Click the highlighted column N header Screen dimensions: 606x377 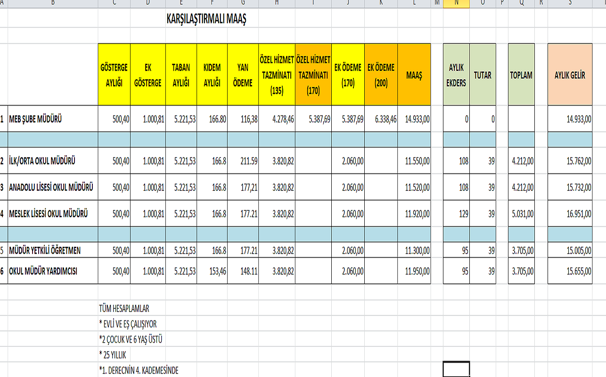(456, 3)
